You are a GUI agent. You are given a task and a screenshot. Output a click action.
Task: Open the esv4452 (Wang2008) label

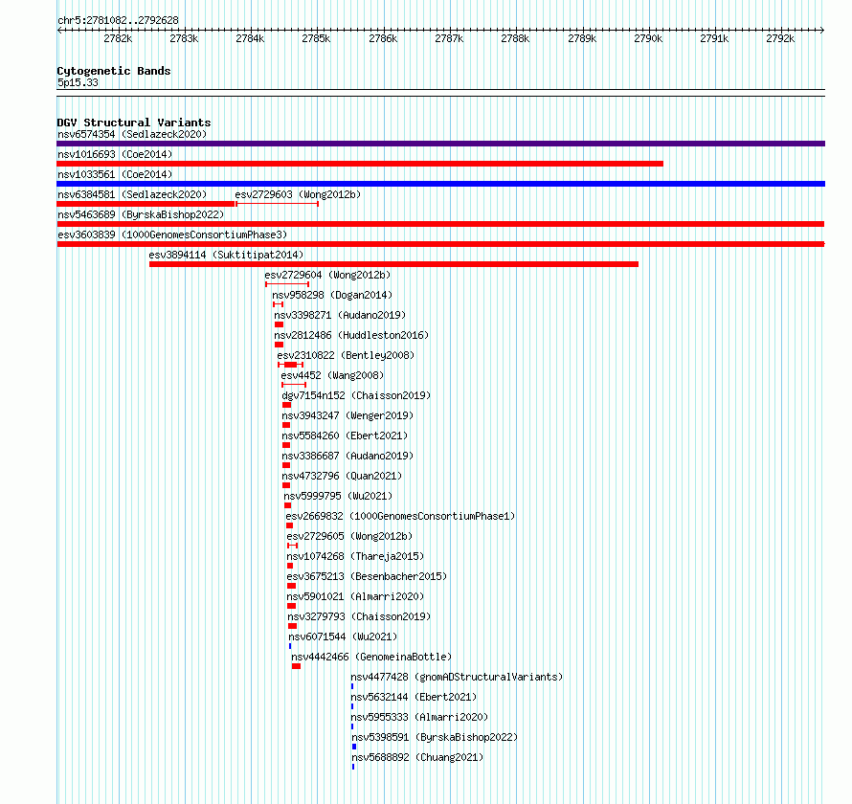point(332,375)
